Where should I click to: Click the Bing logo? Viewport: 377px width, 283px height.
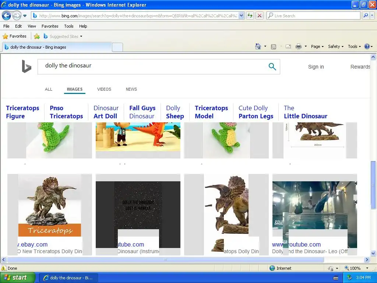[27, 66]
